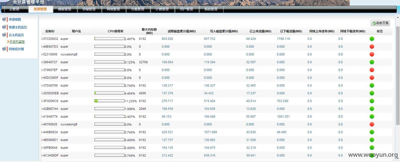The height and width of the screenshot is (162, 400).
Task: Select the 系统管理 tab
Action: (211, 9)
